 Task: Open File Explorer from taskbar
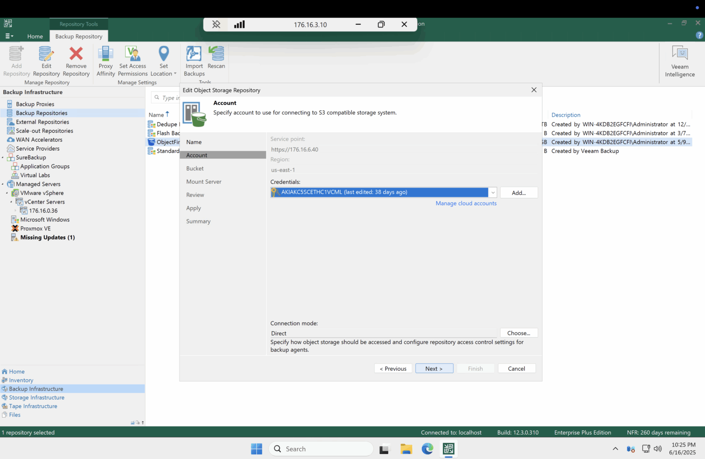click(x=406, y=449)
